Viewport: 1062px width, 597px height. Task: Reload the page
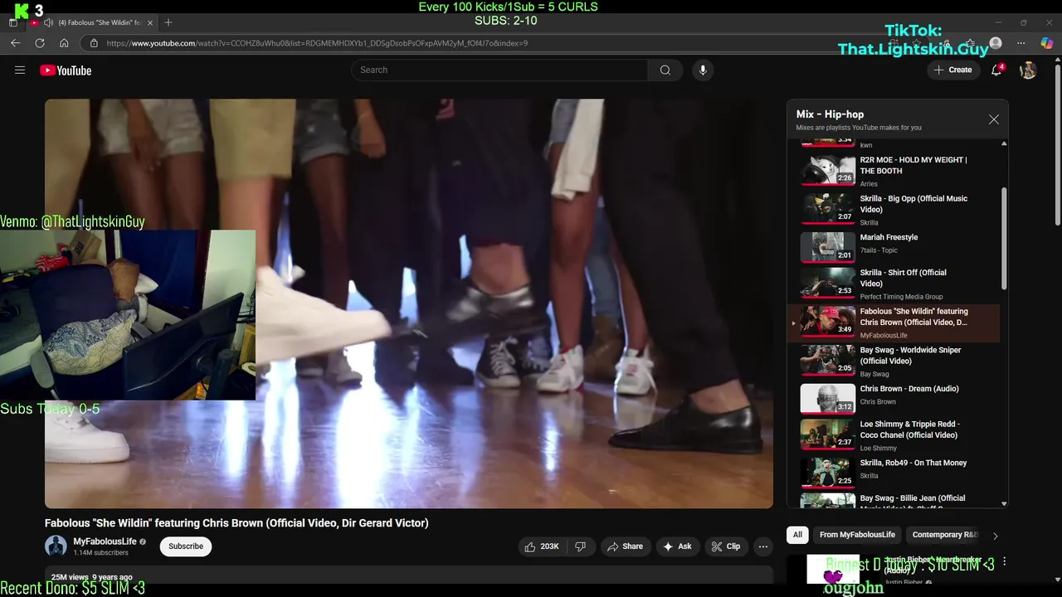tap(40, 43)
